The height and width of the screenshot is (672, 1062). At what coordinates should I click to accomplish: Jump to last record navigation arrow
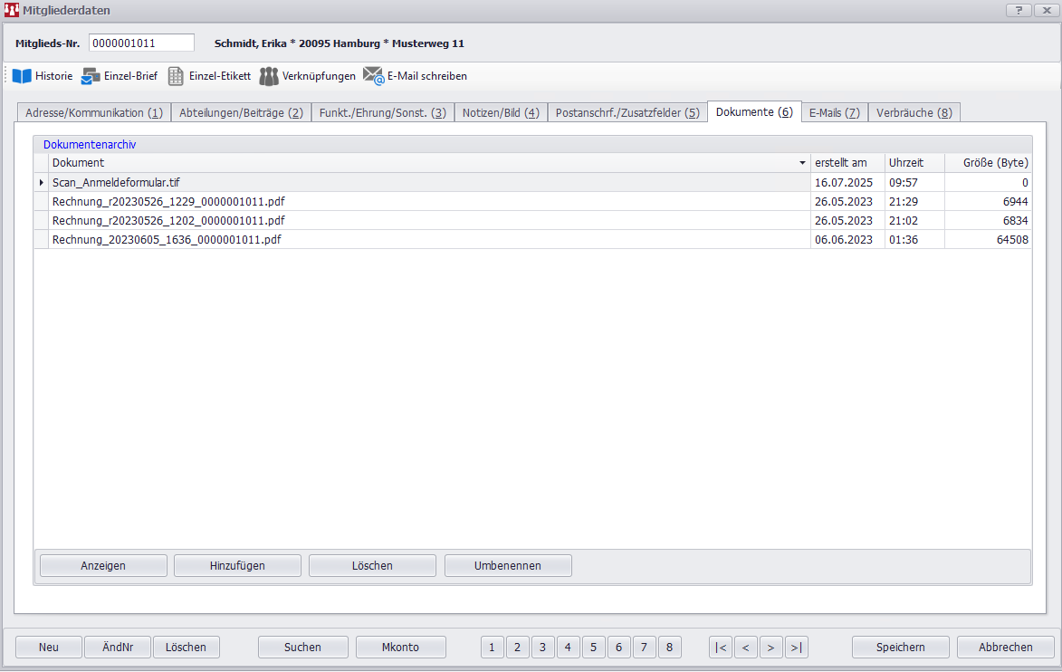796,647
